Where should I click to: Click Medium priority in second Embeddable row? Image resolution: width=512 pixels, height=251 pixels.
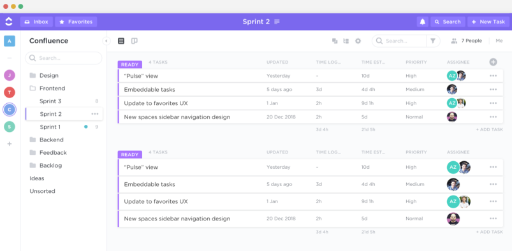pos(415,184)
